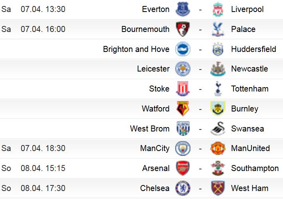Click the West Ham hammers crest
The image size is (283, 199).
218,188
